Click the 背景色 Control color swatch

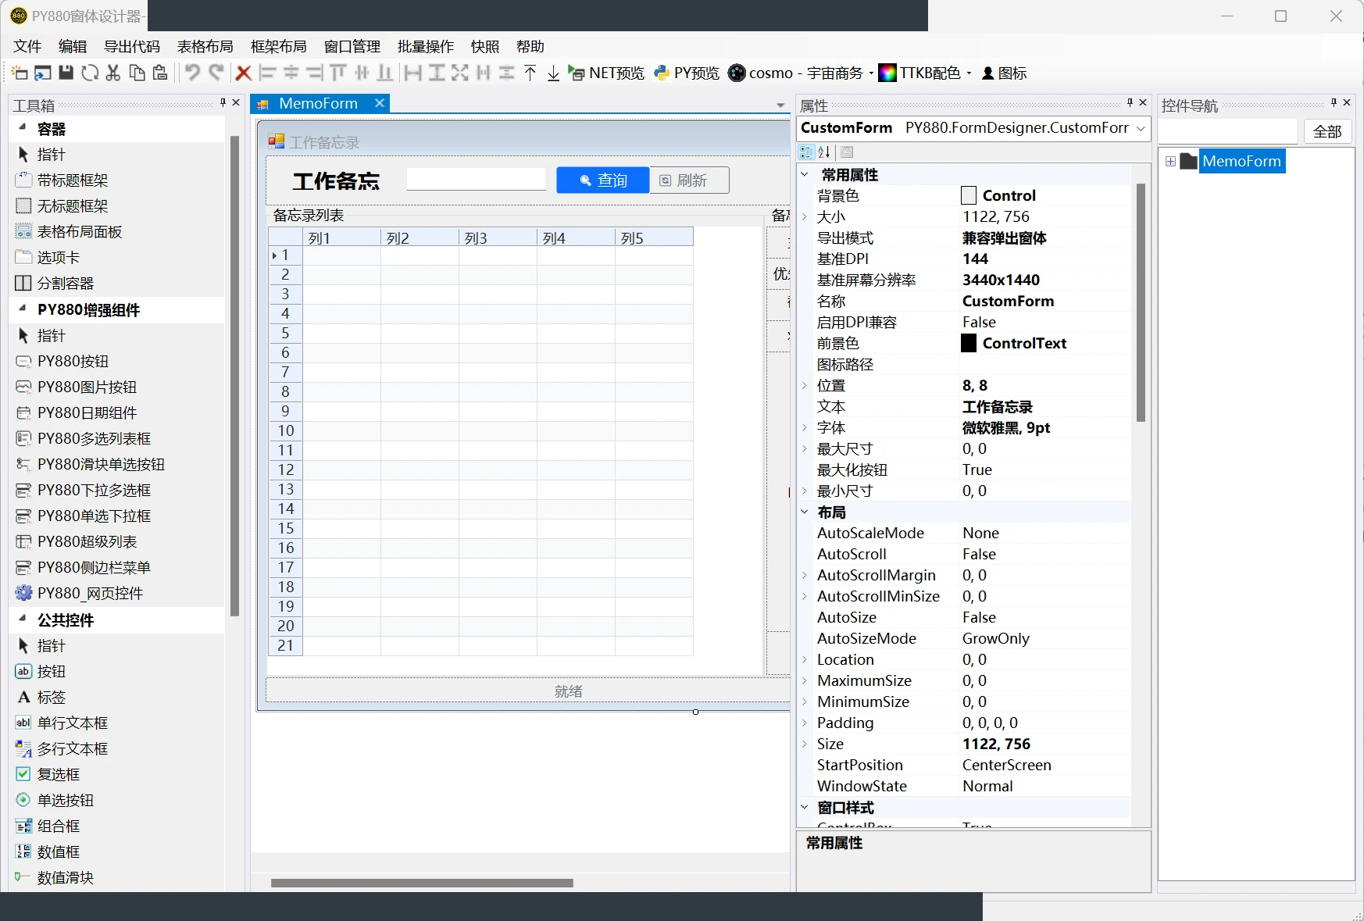[969, 196]
